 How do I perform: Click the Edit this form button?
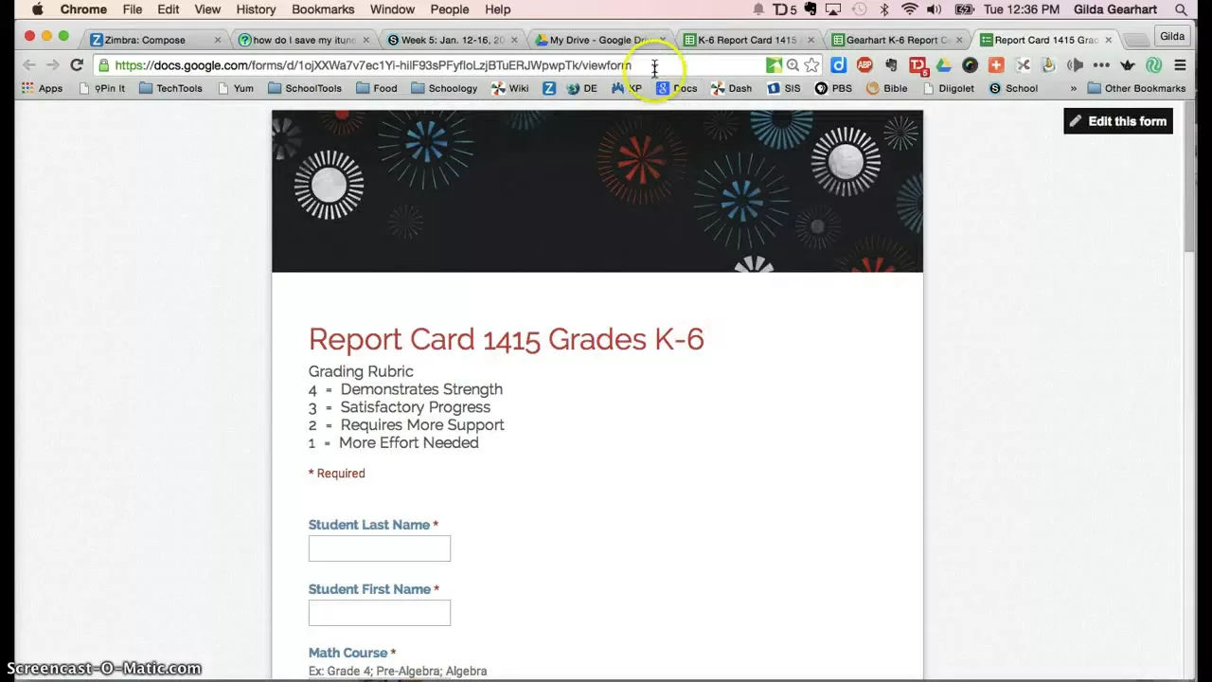click(x=1118, y=121)
